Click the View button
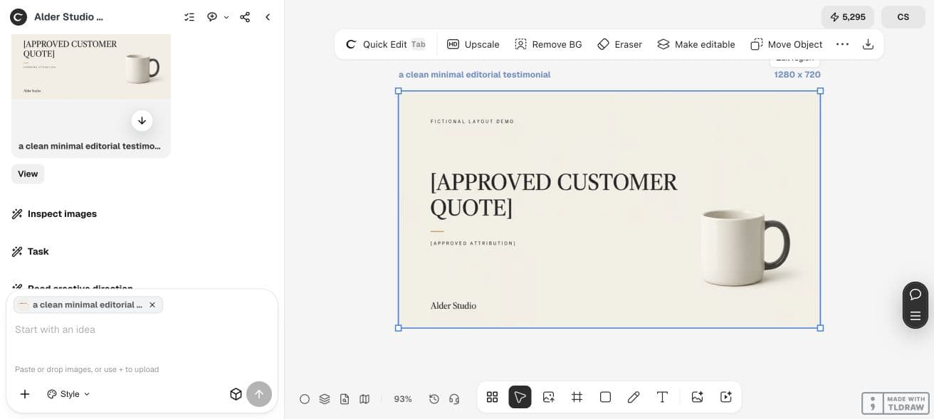The width and height of the screenshot is (934, 419). 28,174
